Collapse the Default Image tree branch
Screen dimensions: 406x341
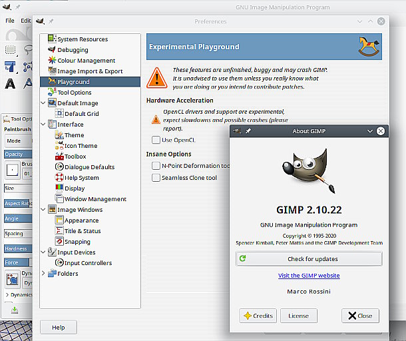click(x=43, y=103)
